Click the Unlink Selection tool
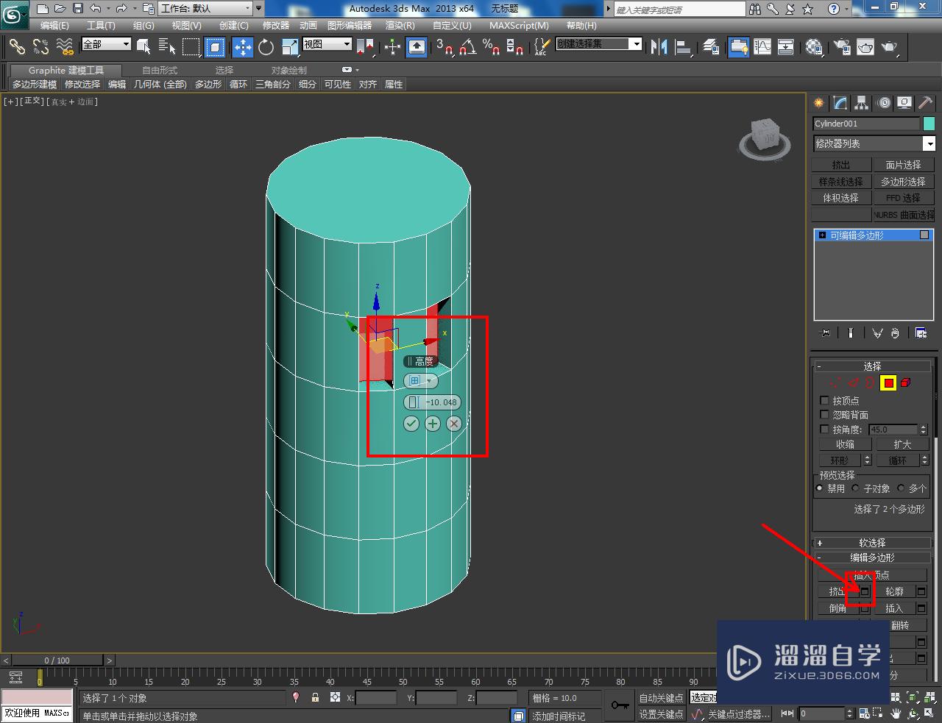 [x=40, y=47]
